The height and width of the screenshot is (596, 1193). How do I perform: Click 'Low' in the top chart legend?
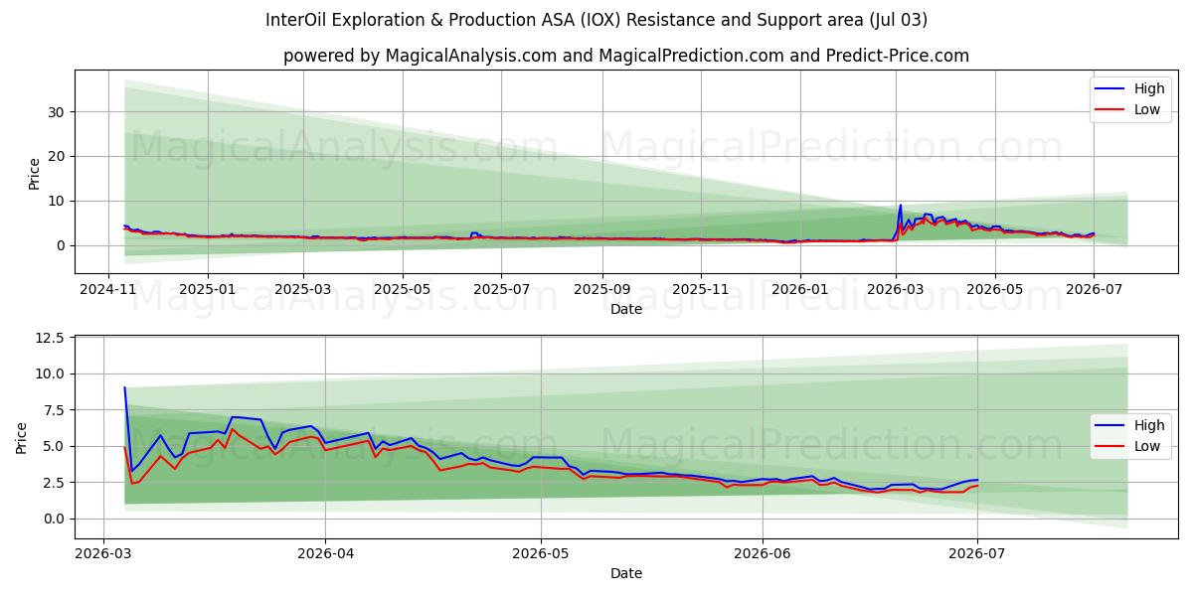tap(1146, 109)
